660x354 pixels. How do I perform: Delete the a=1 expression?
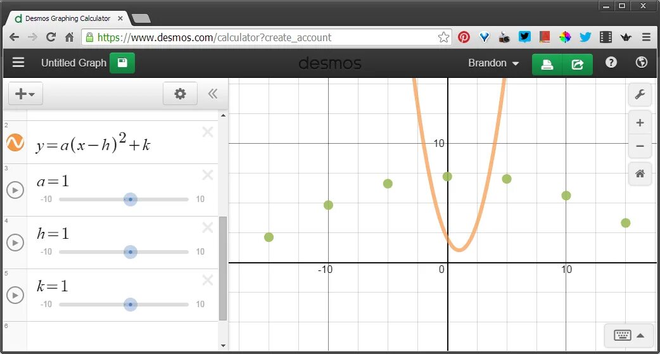208,175
